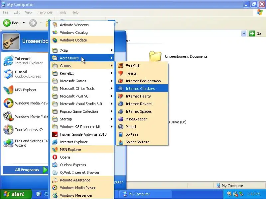
Task: Click the All Programs button
Action: pyautogui.click(x=26, y=170)
